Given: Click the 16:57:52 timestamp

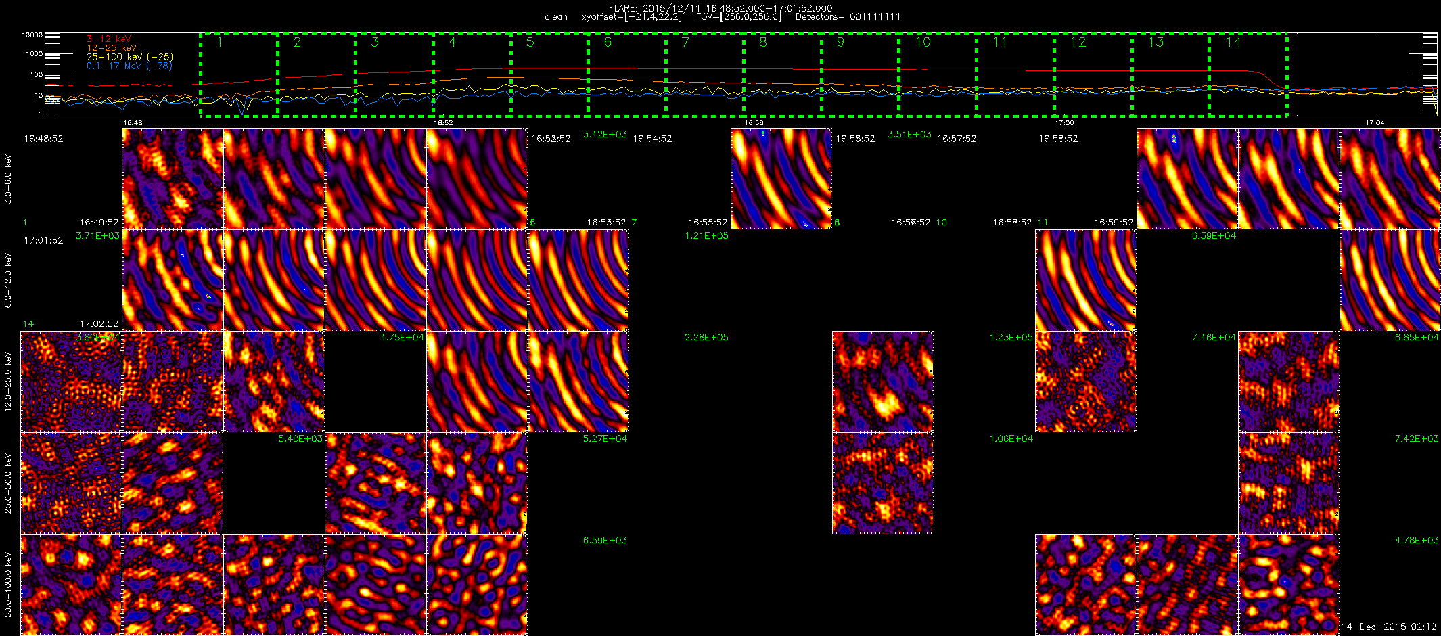Looking at the screenshot, I should click(957, 139).
